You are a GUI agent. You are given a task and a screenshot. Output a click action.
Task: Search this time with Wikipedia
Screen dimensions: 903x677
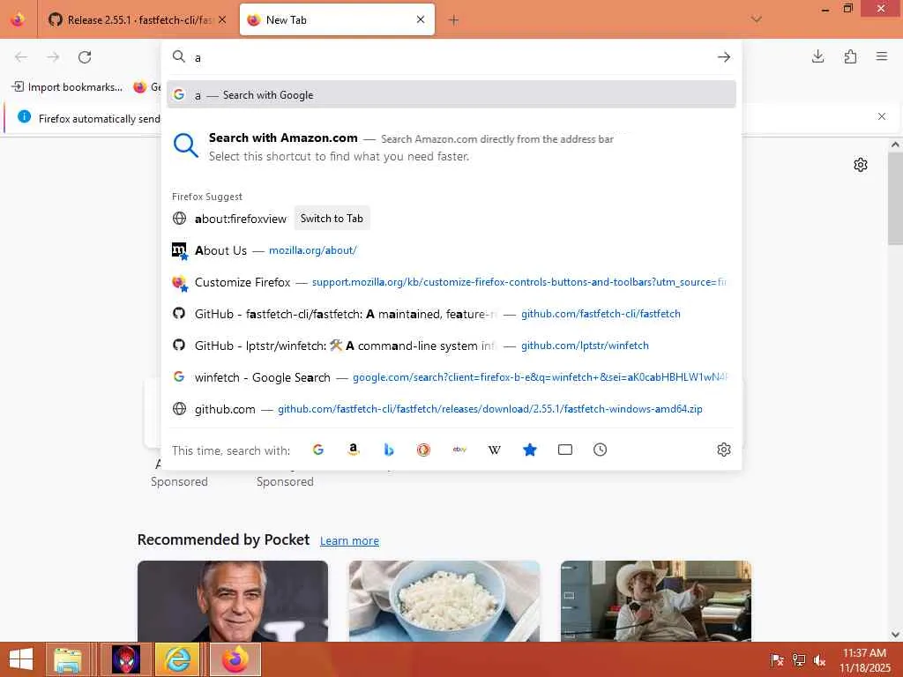(494, 450)
